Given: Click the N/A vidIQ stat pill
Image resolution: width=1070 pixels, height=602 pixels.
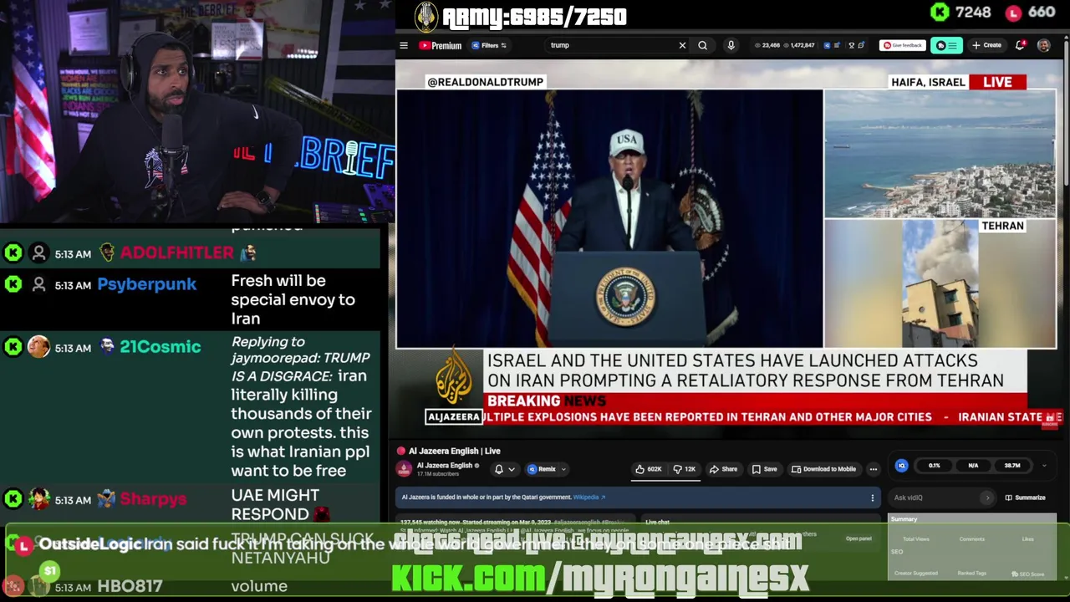Looking at the screenshot, I should click(973, 466).
